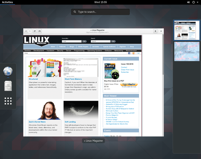This screenshot has width=201, height=159.
Task: Open the White Papers nav tab
Action: point(83,47)
